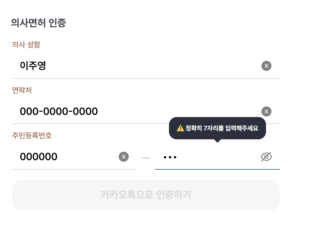Screen dimensions: 311x227
Task: Click the 의사면허 인증 heading
Action: pos(39,23)
